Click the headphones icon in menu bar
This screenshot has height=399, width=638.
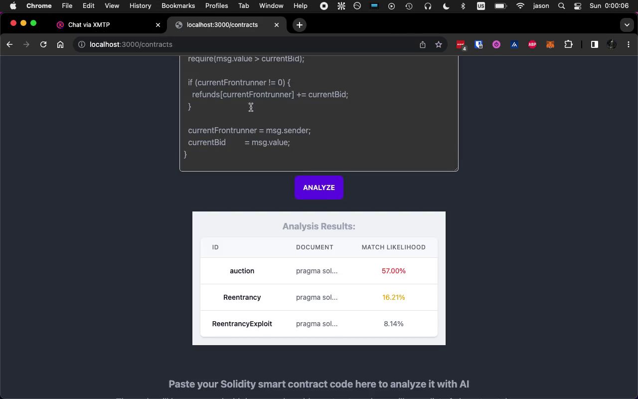(428, 6)
